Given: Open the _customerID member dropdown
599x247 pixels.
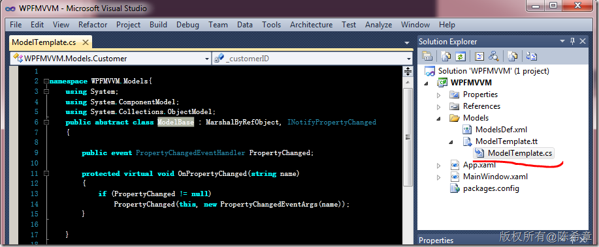Looking at the screenshot, I should [x=409, y=59].
